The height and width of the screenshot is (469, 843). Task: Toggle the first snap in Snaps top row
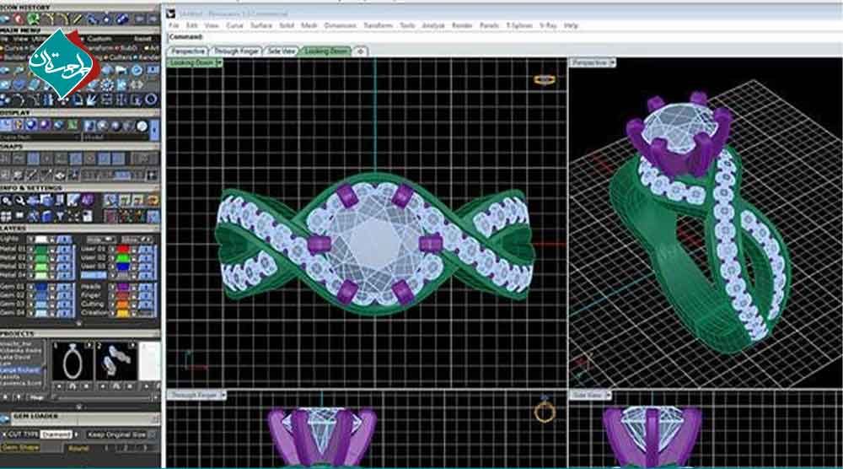pos(6,159)
